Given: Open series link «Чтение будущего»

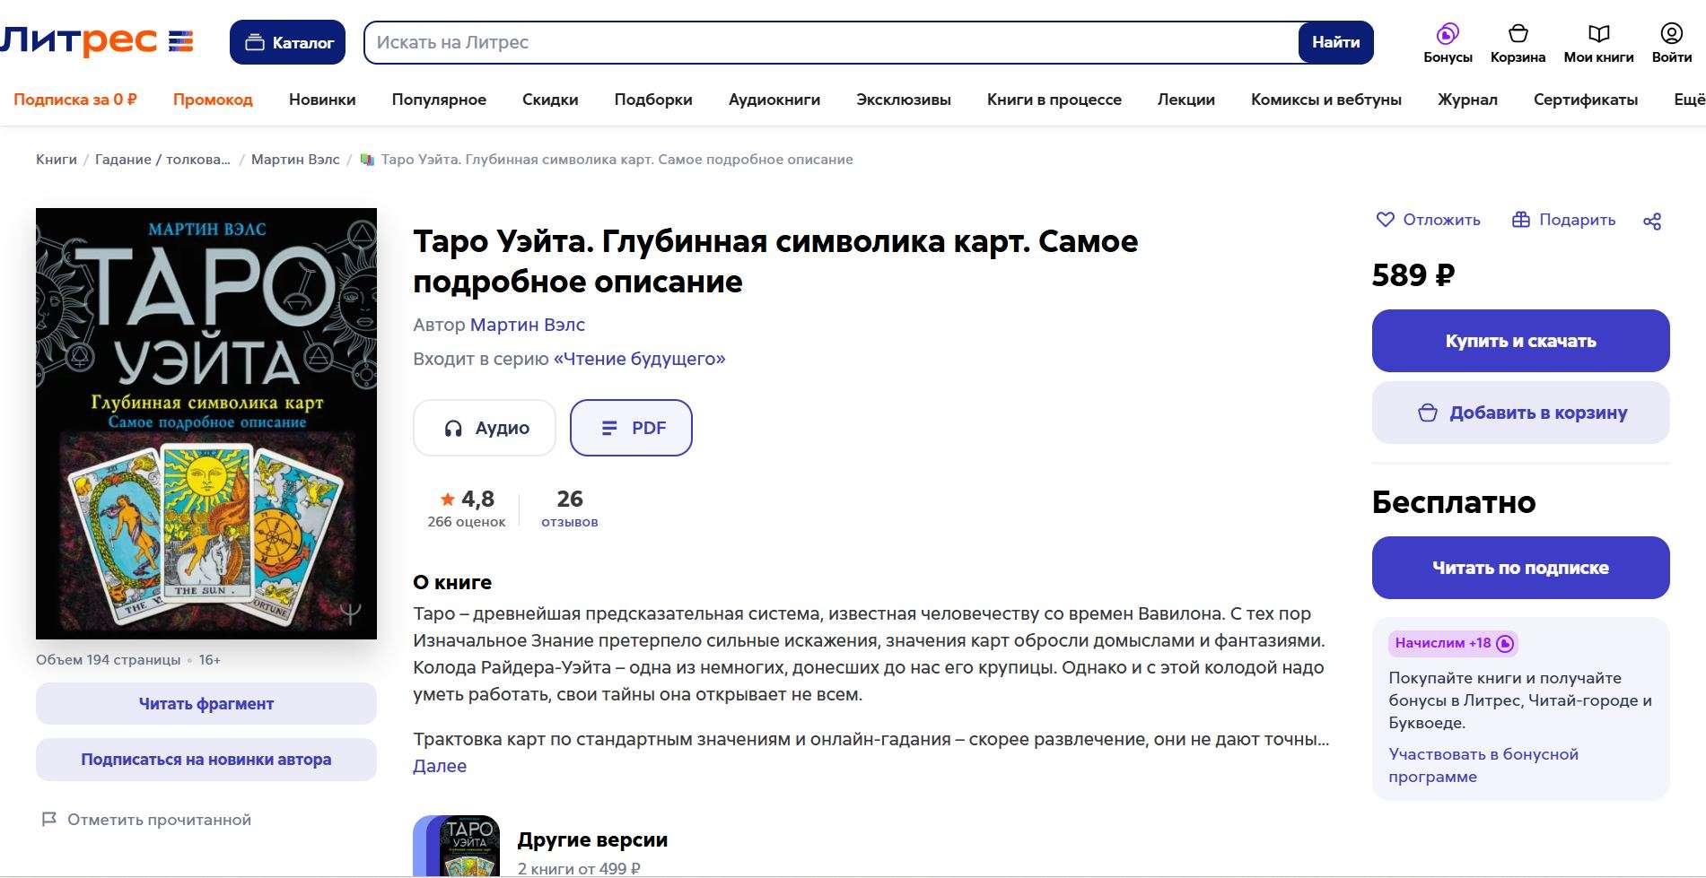Looking at the screenshot, I should pyautogui.click(x=639, y=359).
